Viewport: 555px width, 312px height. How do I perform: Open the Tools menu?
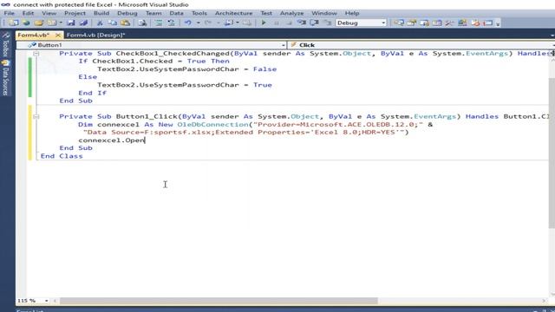(199, 13)
